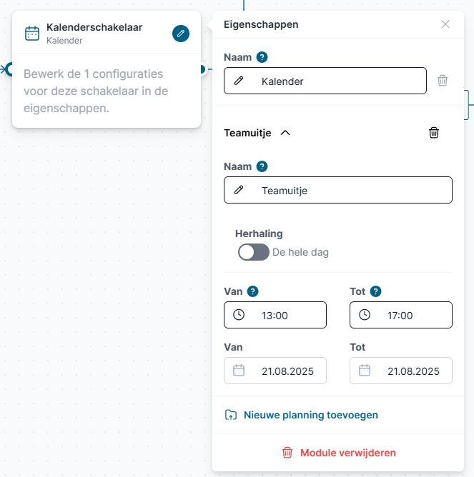This screenshot has height=477, width=474.
Task: Close the Eigenschappen panel
Action: click(445, 24)
